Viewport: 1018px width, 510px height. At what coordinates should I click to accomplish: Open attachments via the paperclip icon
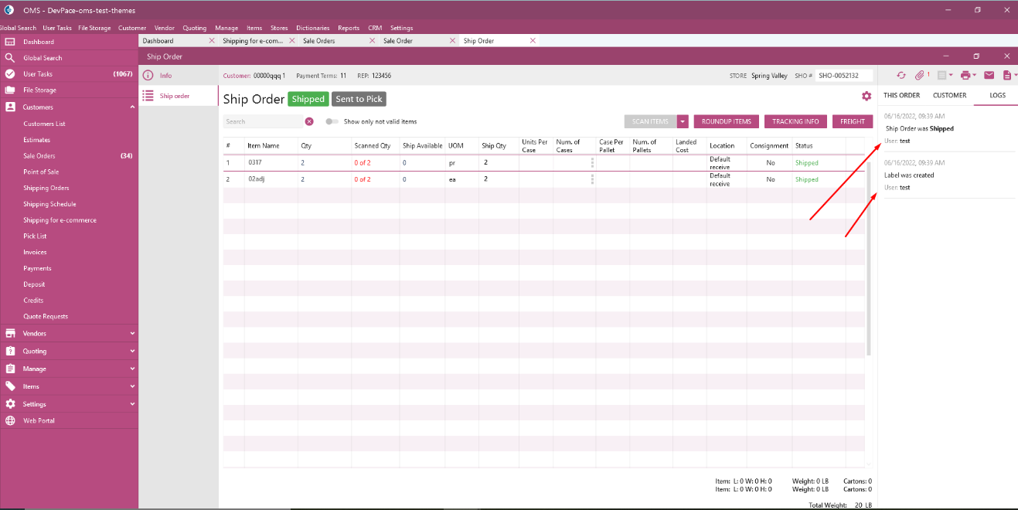[x=920, y=76]
